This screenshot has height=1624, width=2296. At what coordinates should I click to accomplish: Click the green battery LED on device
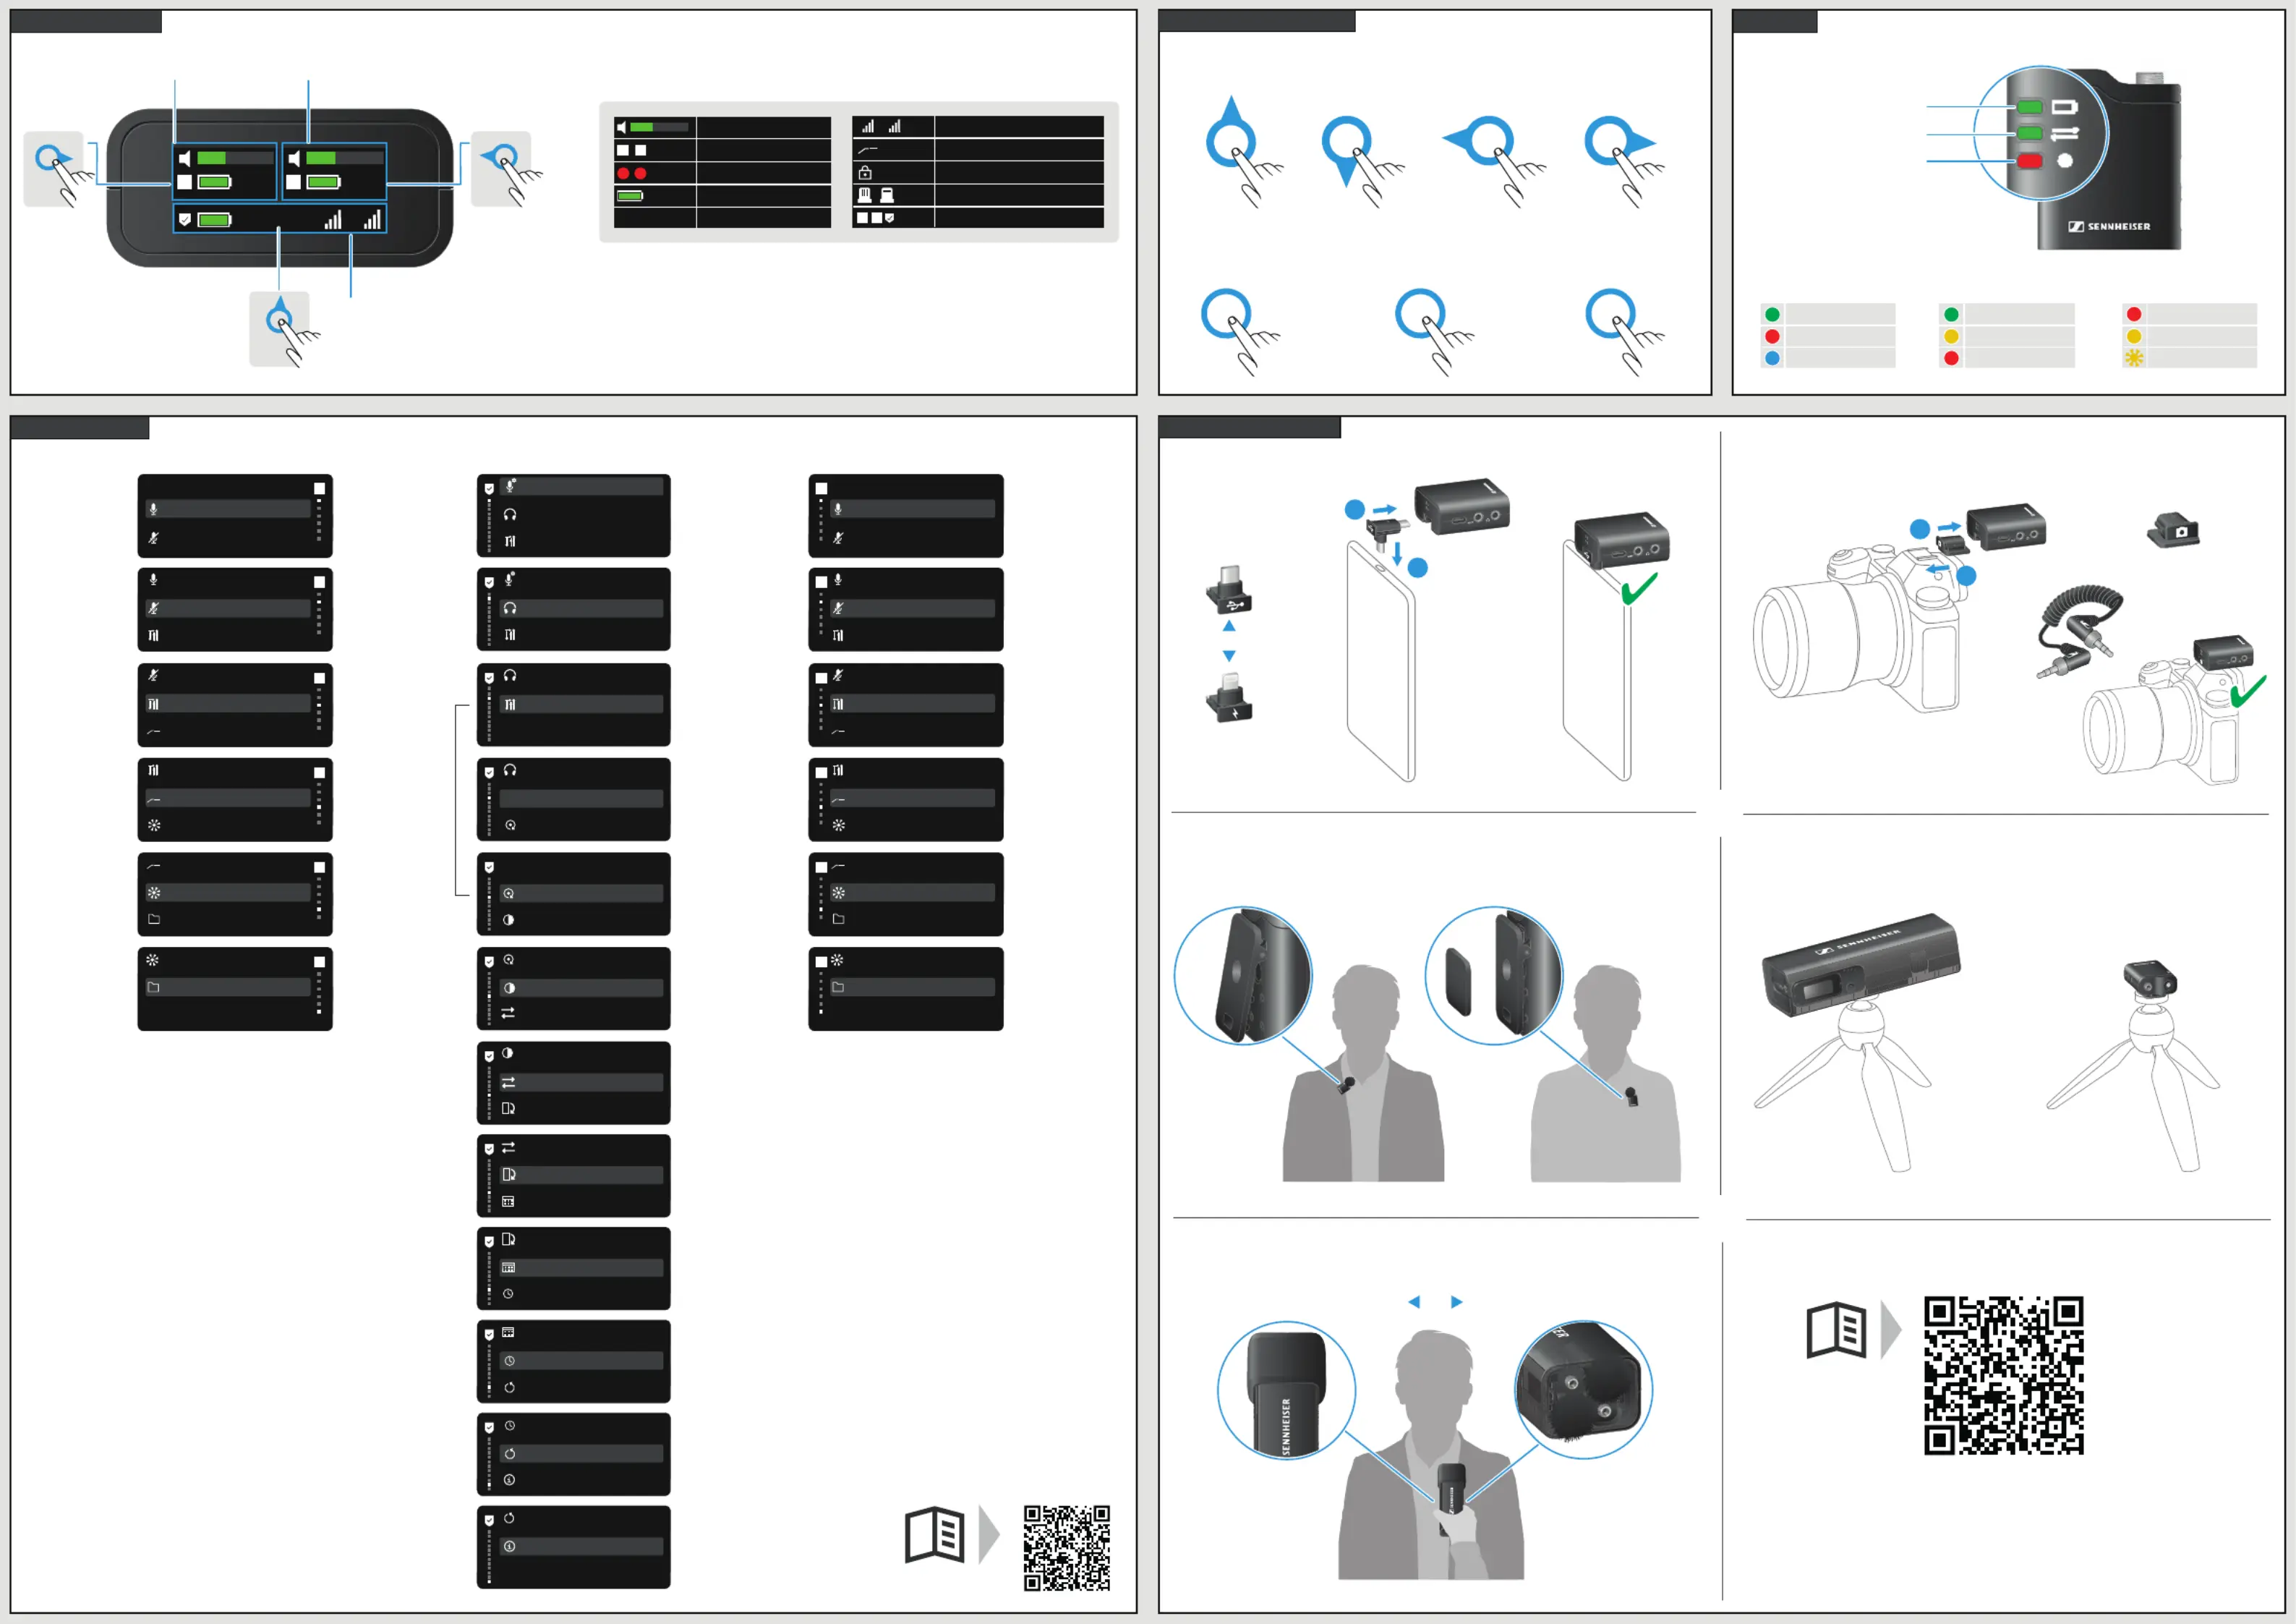(2029, 107)
